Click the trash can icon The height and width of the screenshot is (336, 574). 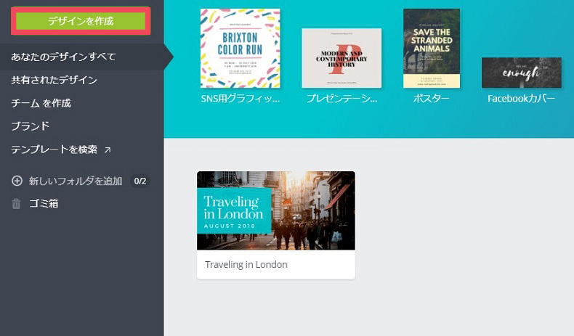point(16,204)
